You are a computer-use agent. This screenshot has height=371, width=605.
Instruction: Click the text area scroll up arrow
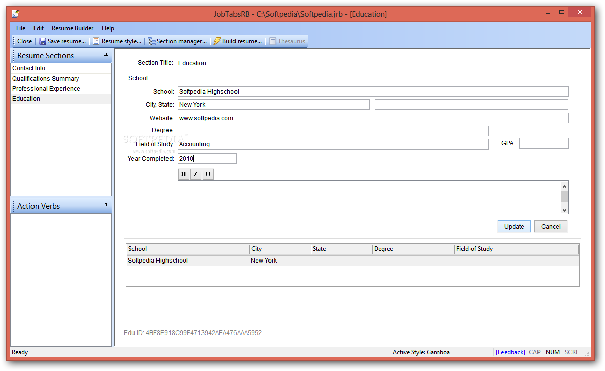click(564, 187)
